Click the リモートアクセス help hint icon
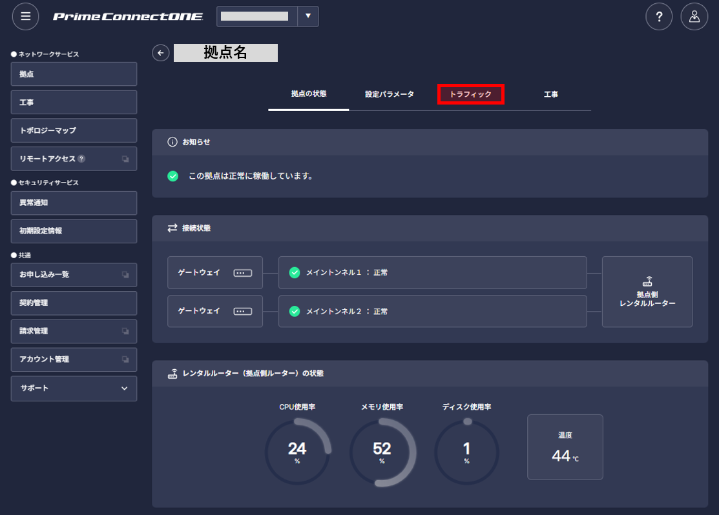 81,159
